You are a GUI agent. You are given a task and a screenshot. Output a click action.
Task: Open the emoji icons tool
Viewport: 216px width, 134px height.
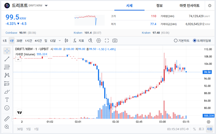click(x=7, y=108)
